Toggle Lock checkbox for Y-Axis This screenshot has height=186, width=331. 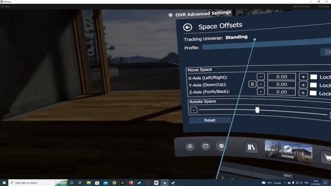coord(313,85)
